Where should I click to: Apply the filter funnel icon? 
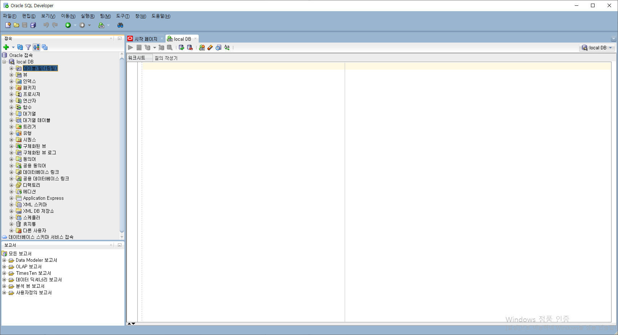28,47
